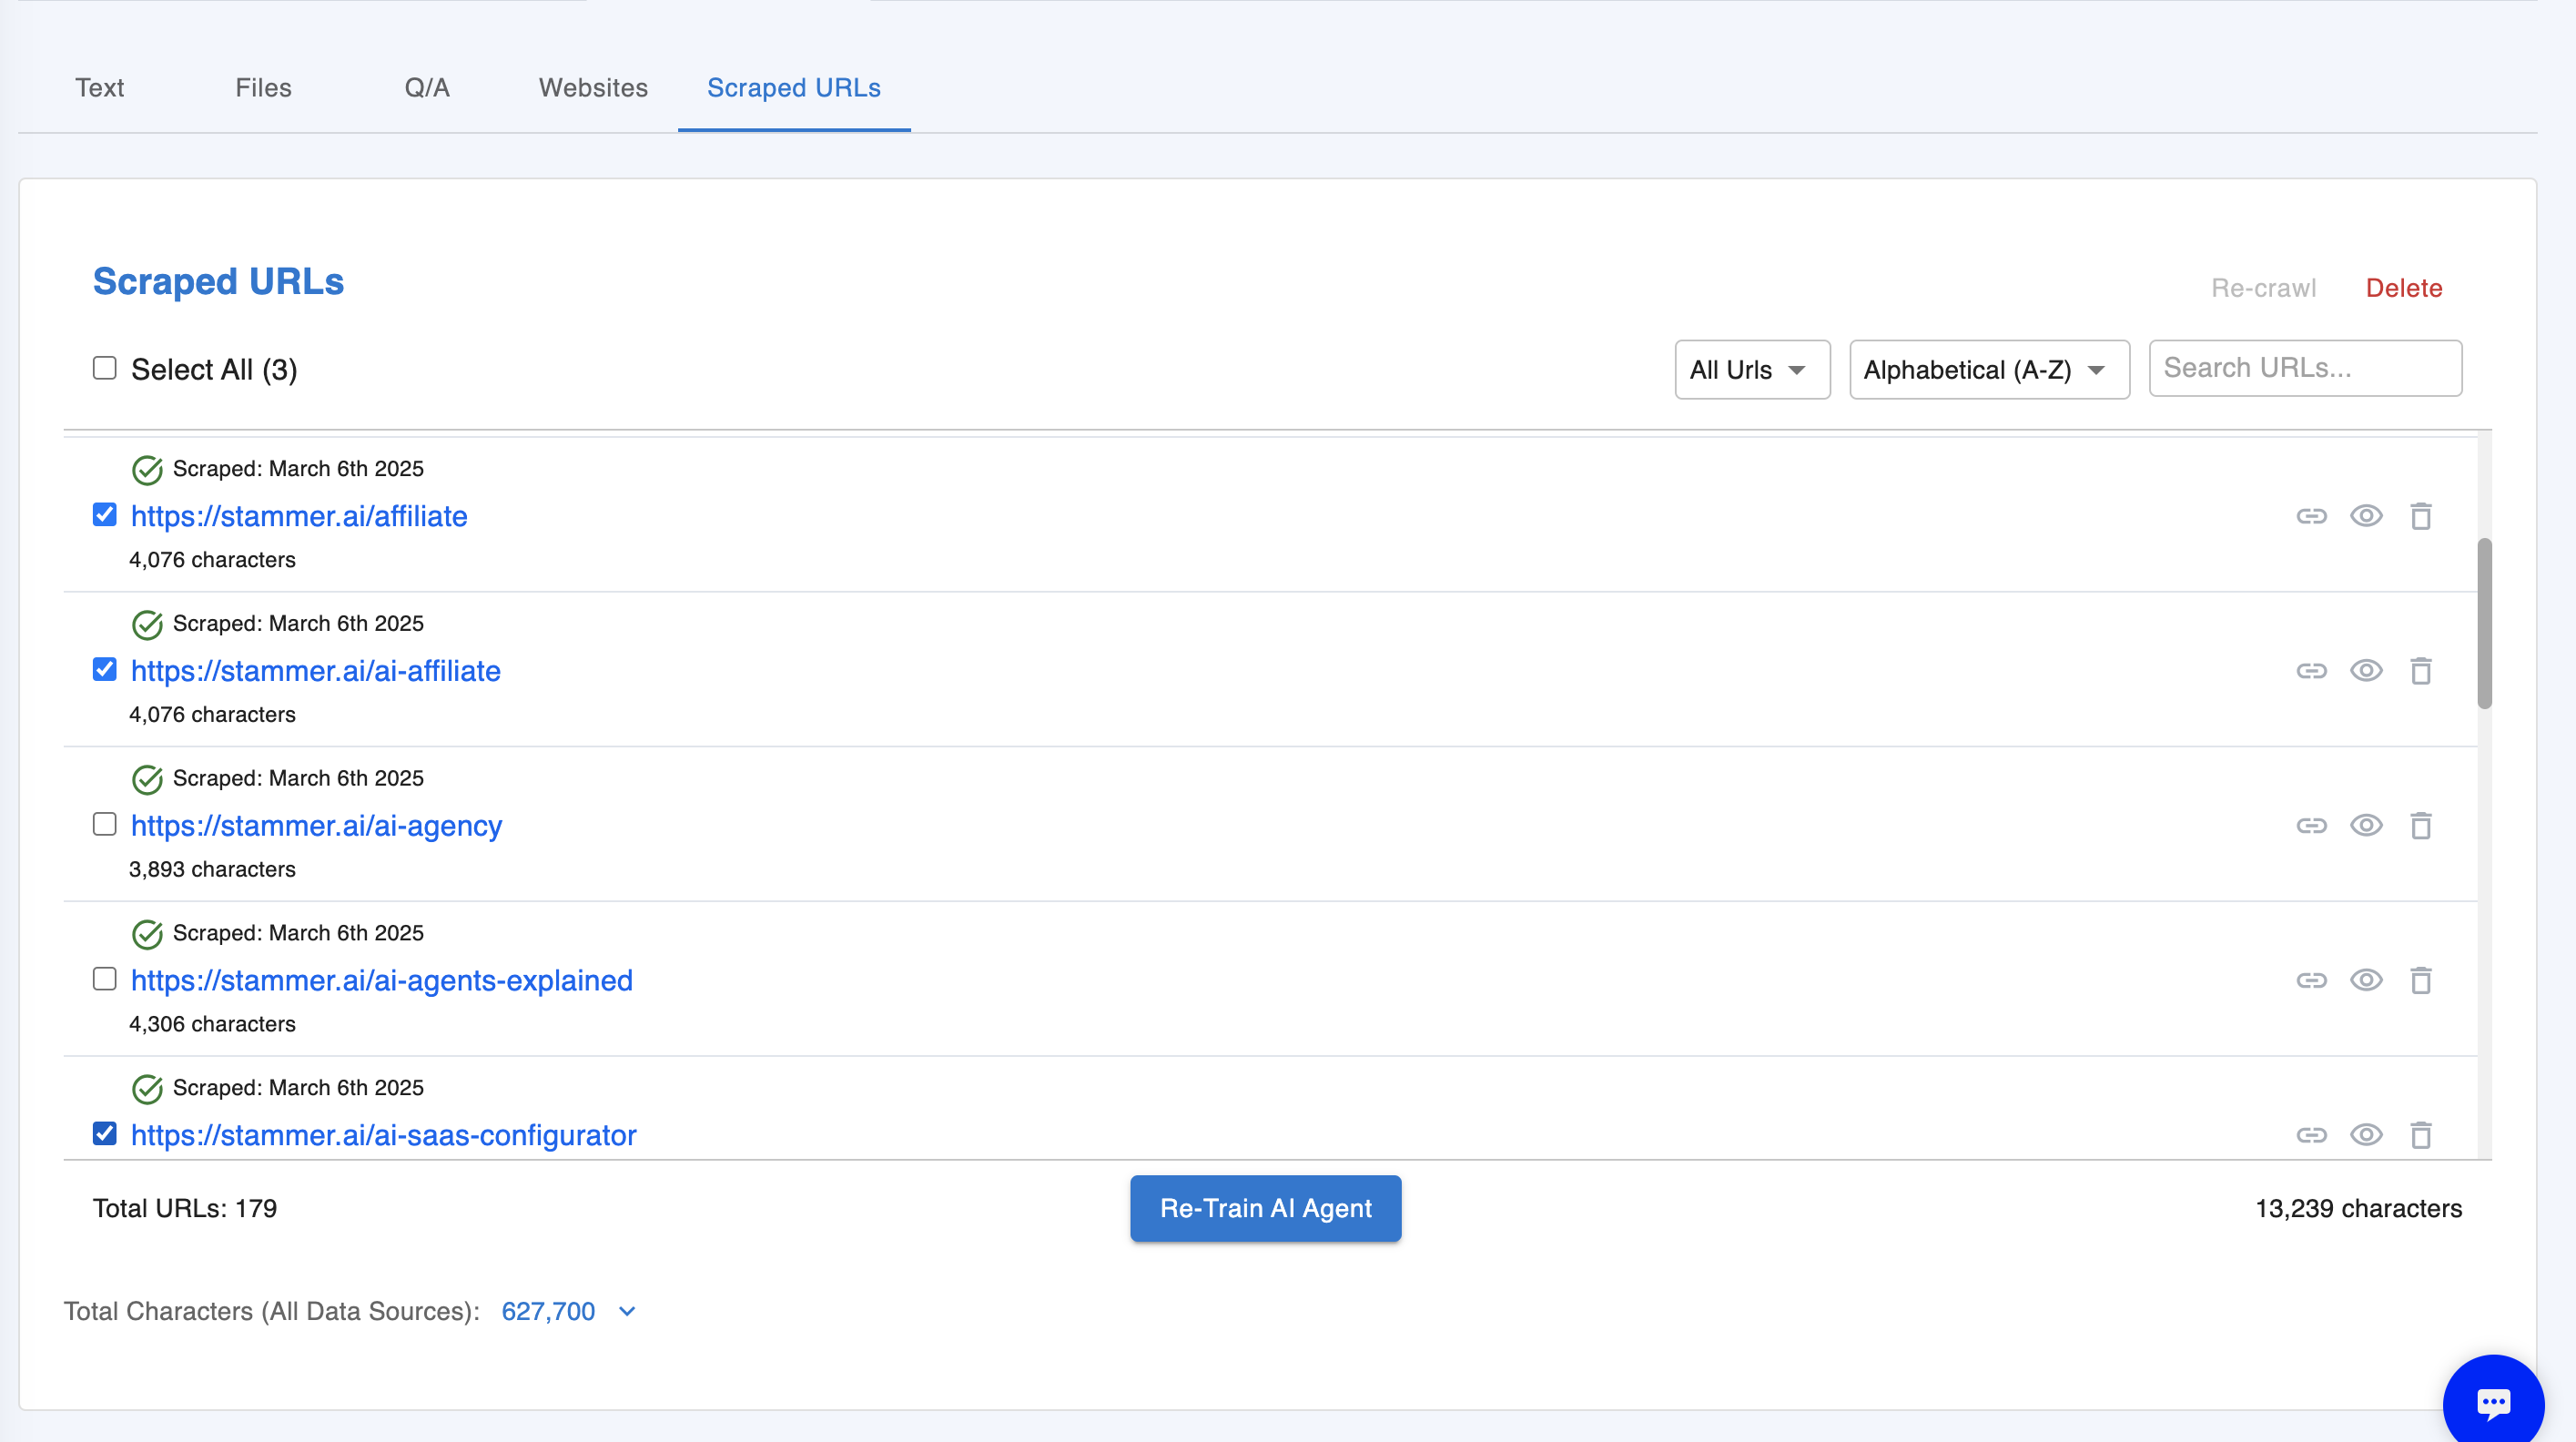Open the ai-agents-explained URL link
Viewport: 2576px width, 1442px height.
381,981
